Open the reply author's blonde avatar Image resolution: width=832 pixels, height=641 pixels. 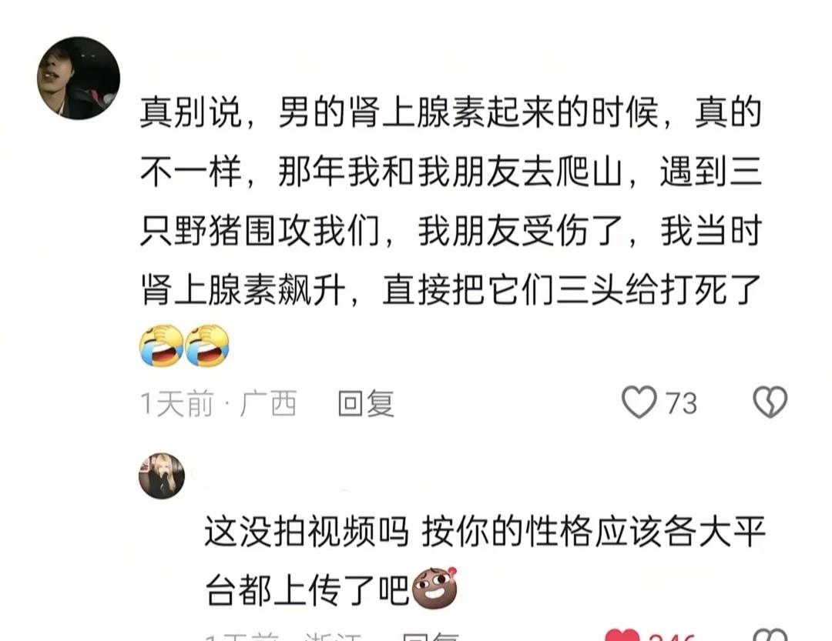click(x=161, y=476)
